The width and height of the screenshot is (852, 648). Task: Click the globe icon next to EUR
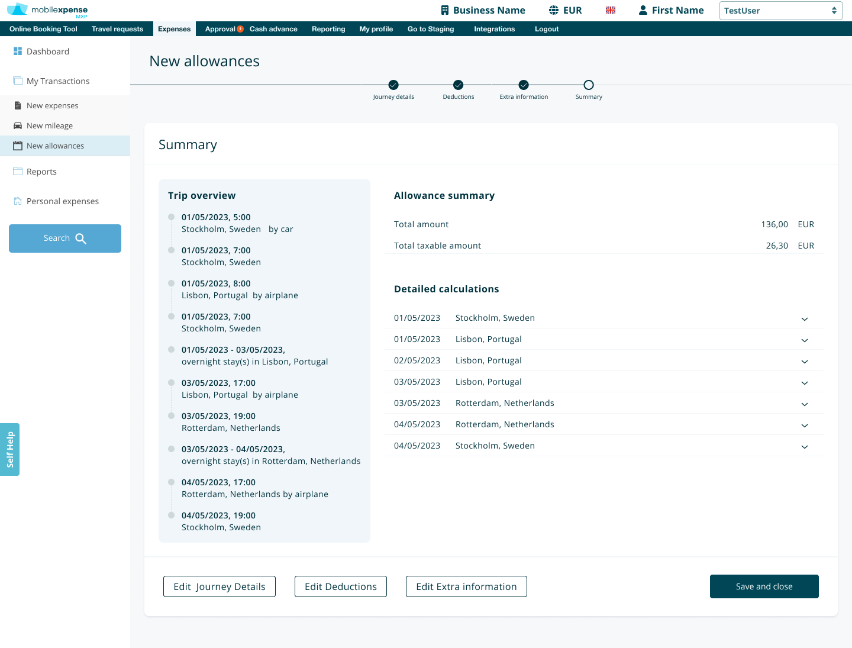click(554, 10)
